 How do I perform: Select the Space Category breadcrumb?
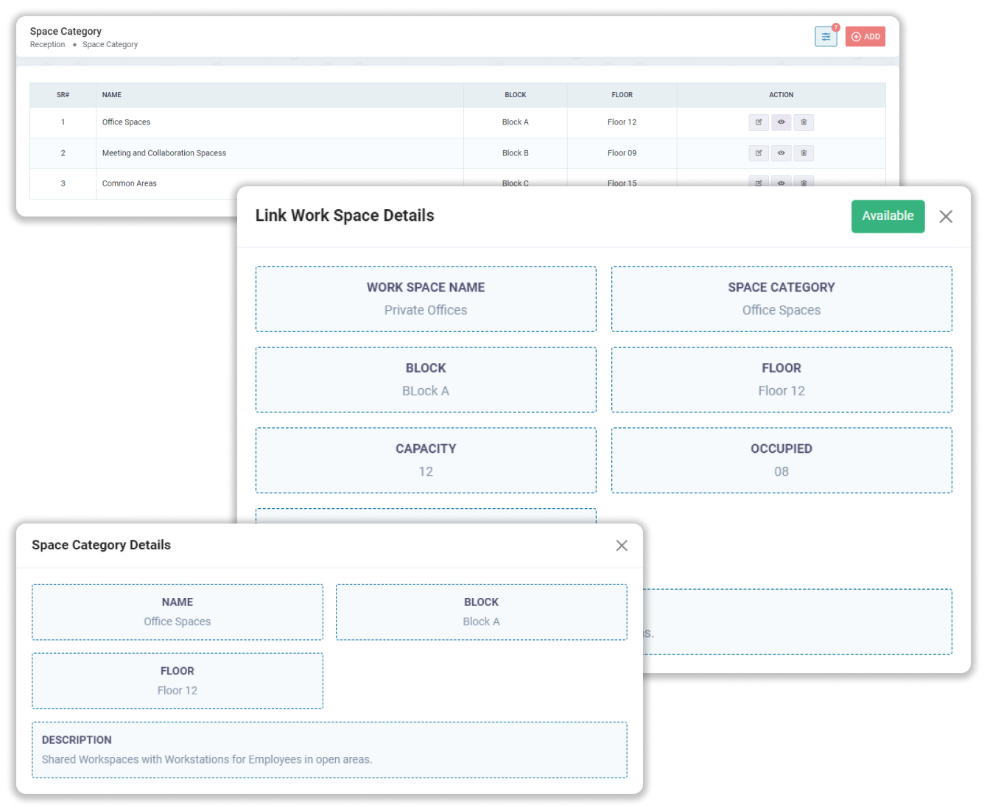click(x=110, y=44)
